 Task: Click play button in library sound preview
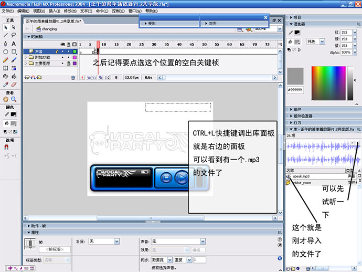358,143
